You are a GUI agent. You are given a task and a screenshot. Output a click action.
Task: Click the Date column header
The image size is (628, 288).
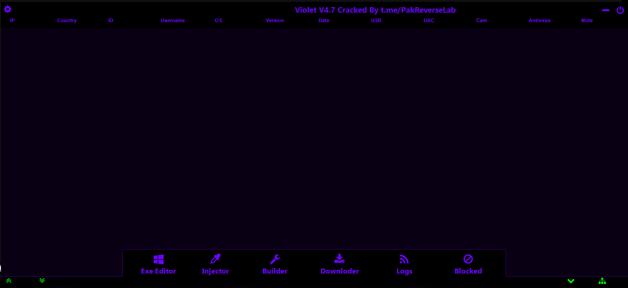pos(324,20)
